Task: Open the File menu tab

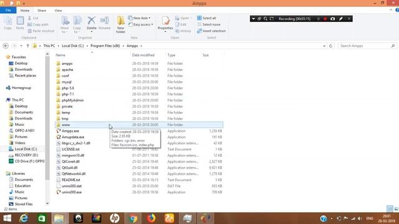Action: tap(8, 11)
